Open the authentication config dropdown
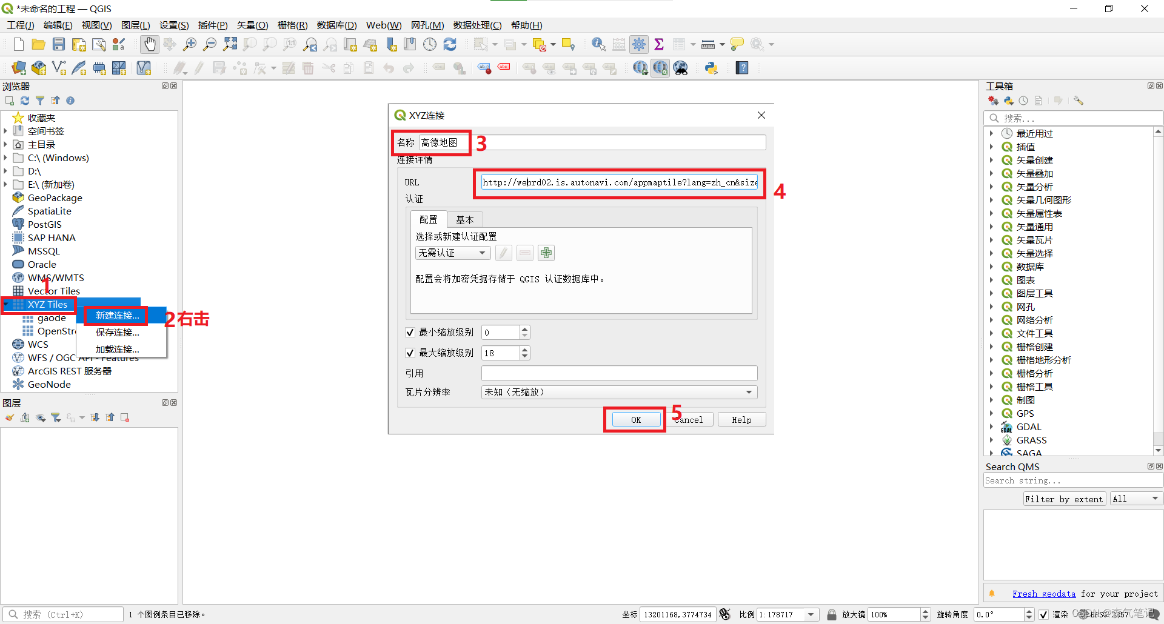The height and width of the screenshot is (624, 1164). point(453,253)
